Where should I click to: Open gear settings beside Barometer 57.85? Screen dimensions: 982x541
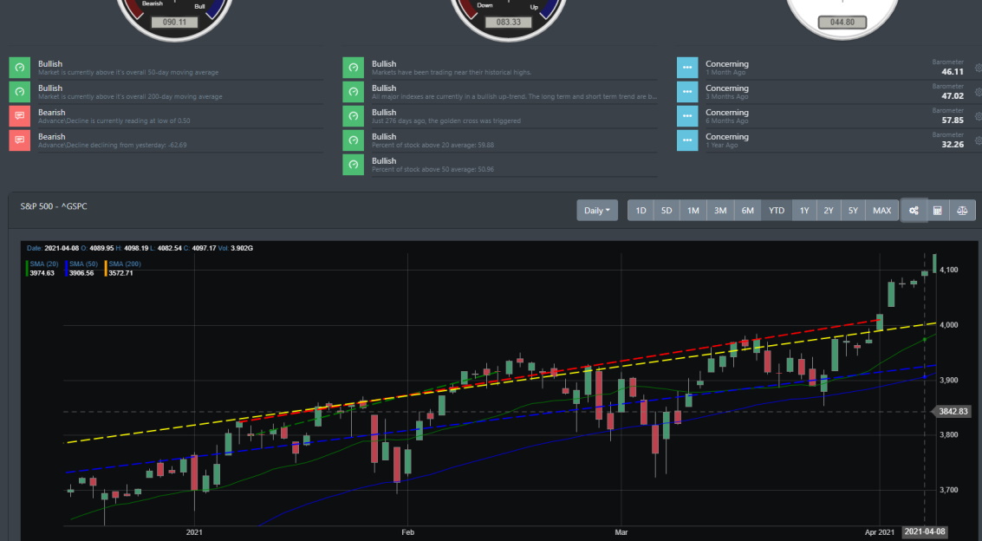(979, 116)
